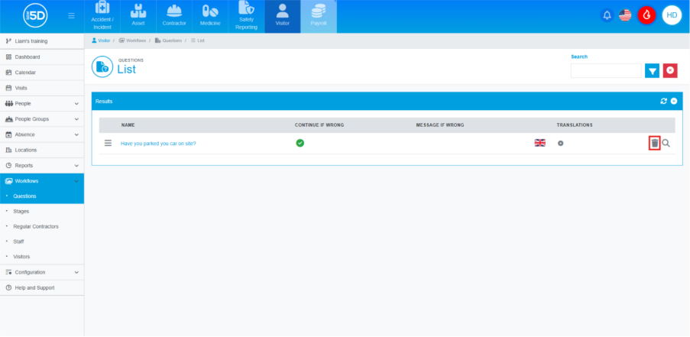Screen dimensions: 690x337
Task: Refresh the Results list
Action: coord(663,101)
